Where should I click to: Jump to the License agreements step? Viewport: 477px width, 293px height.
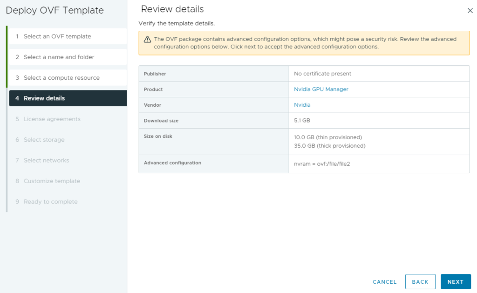(53, 119)
